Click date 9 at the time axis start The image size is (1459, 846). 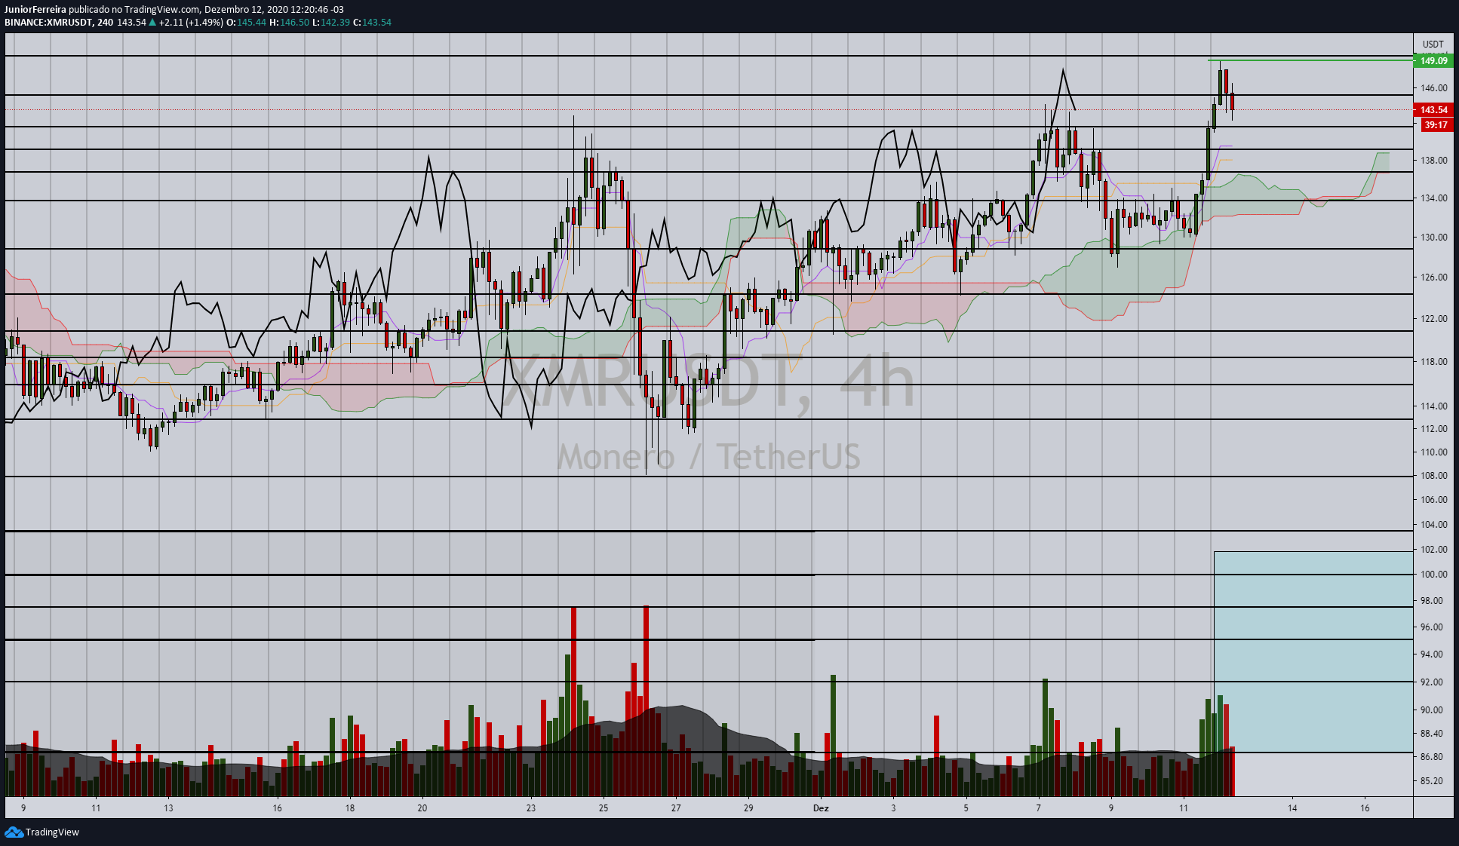23,808
